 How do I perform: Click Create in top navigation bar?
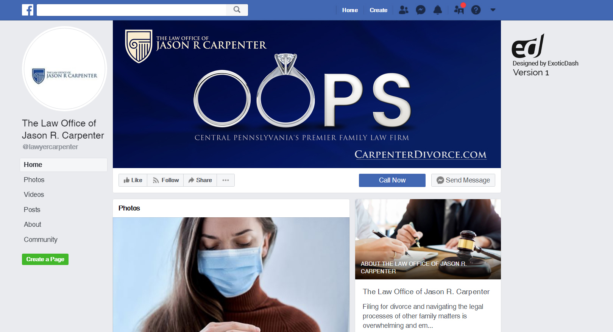pos(379,10)
